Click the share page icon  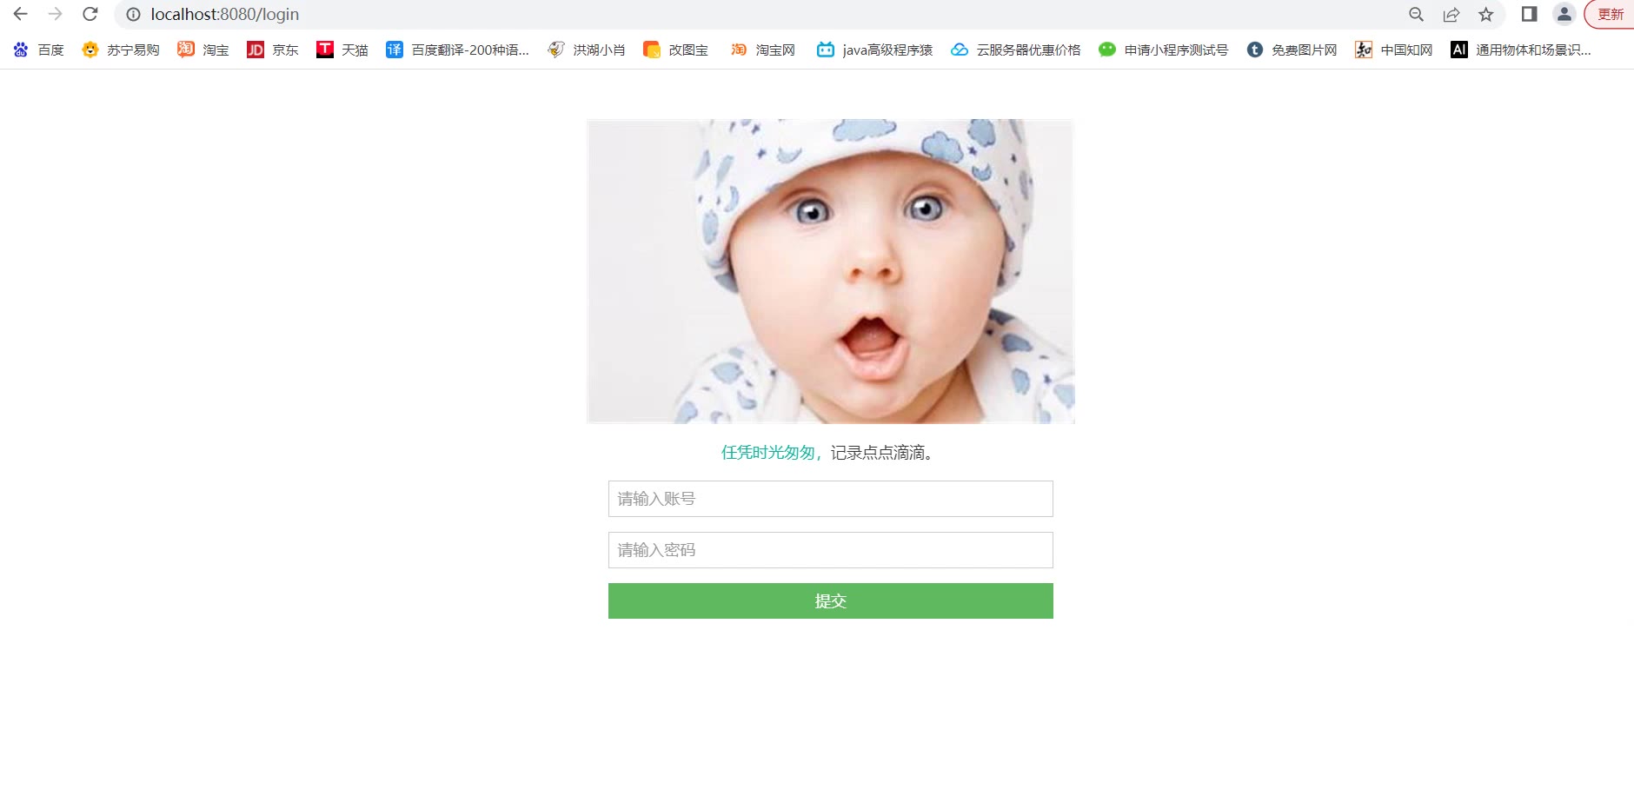[x=1451, y=14]
